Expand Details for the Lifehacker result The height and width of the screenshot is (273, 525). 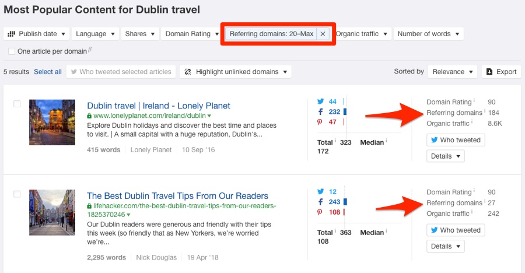[445, 246]
